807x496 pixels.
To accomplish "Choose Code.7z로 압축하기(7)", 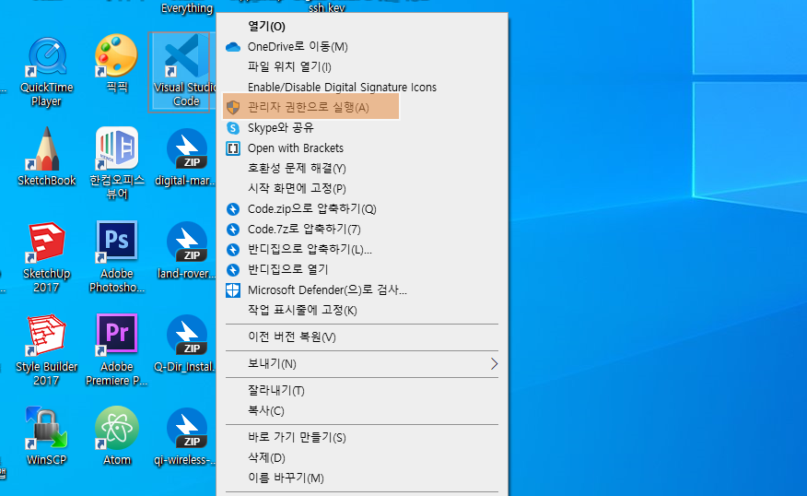I will coord(362,230).
